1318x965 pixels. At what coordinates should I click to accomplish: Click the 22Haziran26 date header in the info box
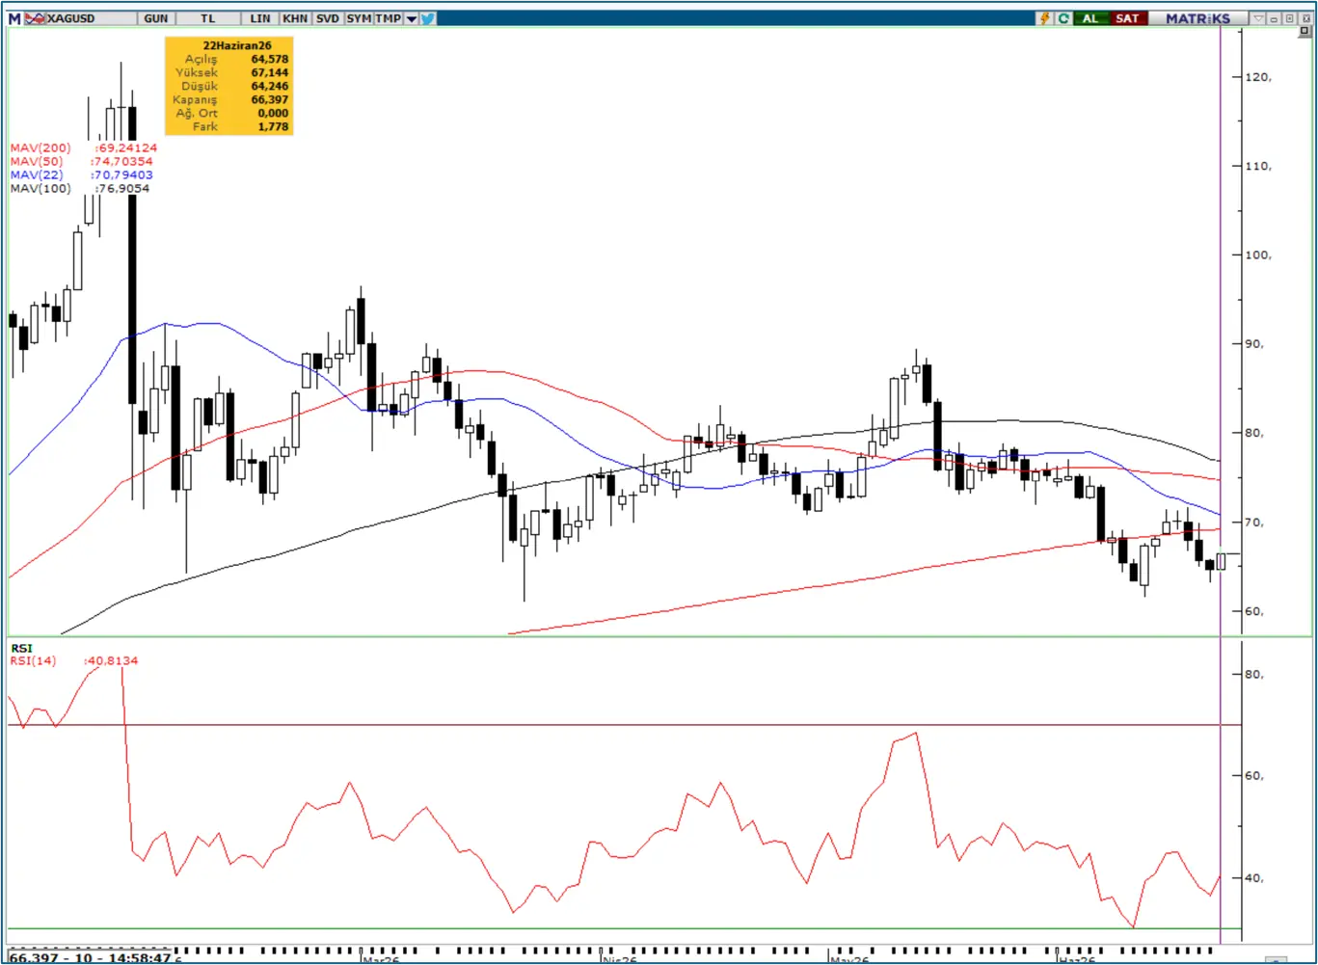click(x=237, y=45)
